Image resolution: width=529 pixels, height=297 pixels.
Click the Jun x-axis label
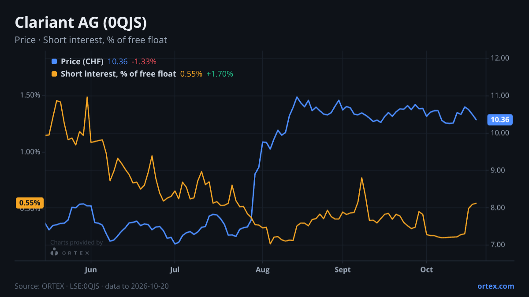(90, 269)
